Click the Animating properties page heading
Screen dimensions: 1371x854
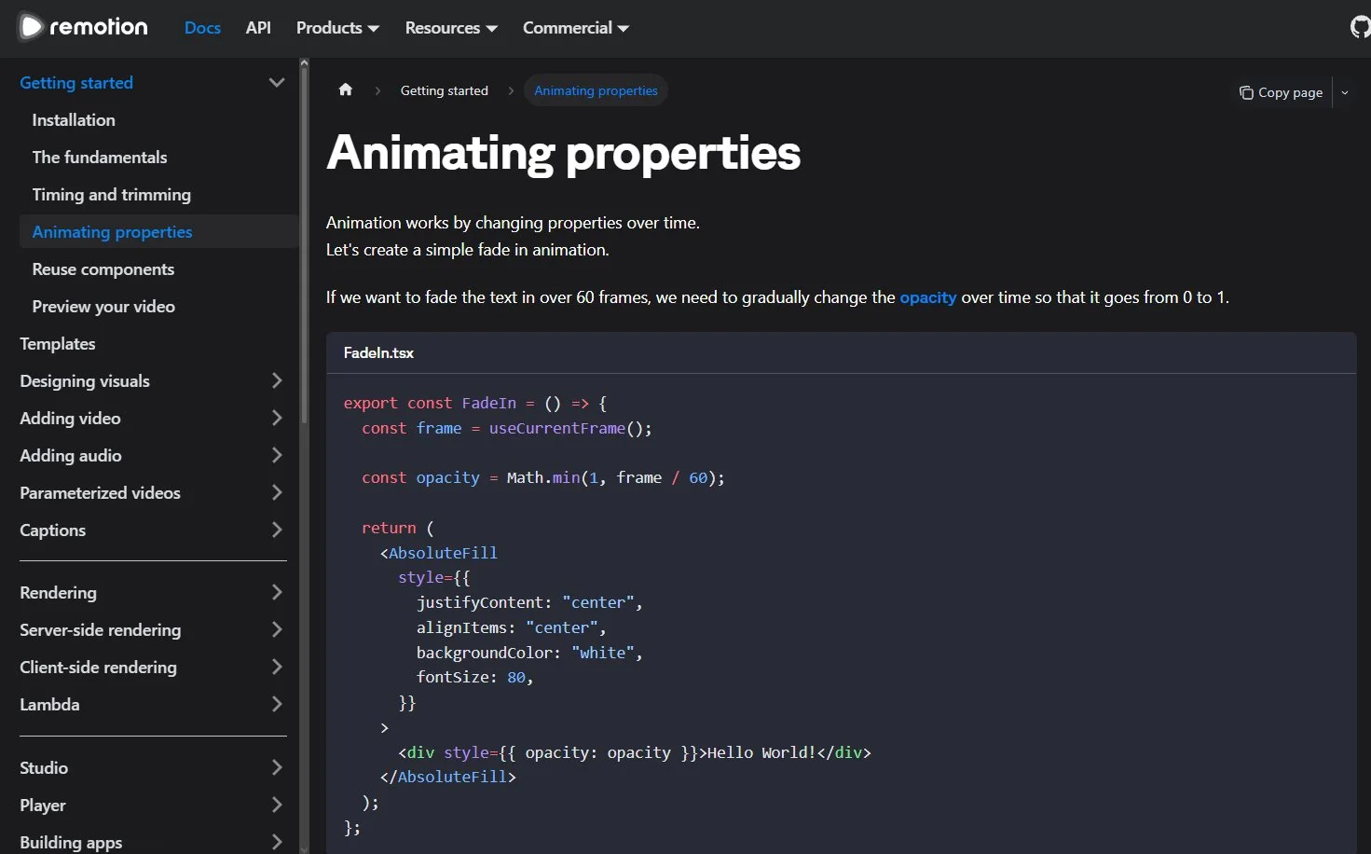coord(564,153)
